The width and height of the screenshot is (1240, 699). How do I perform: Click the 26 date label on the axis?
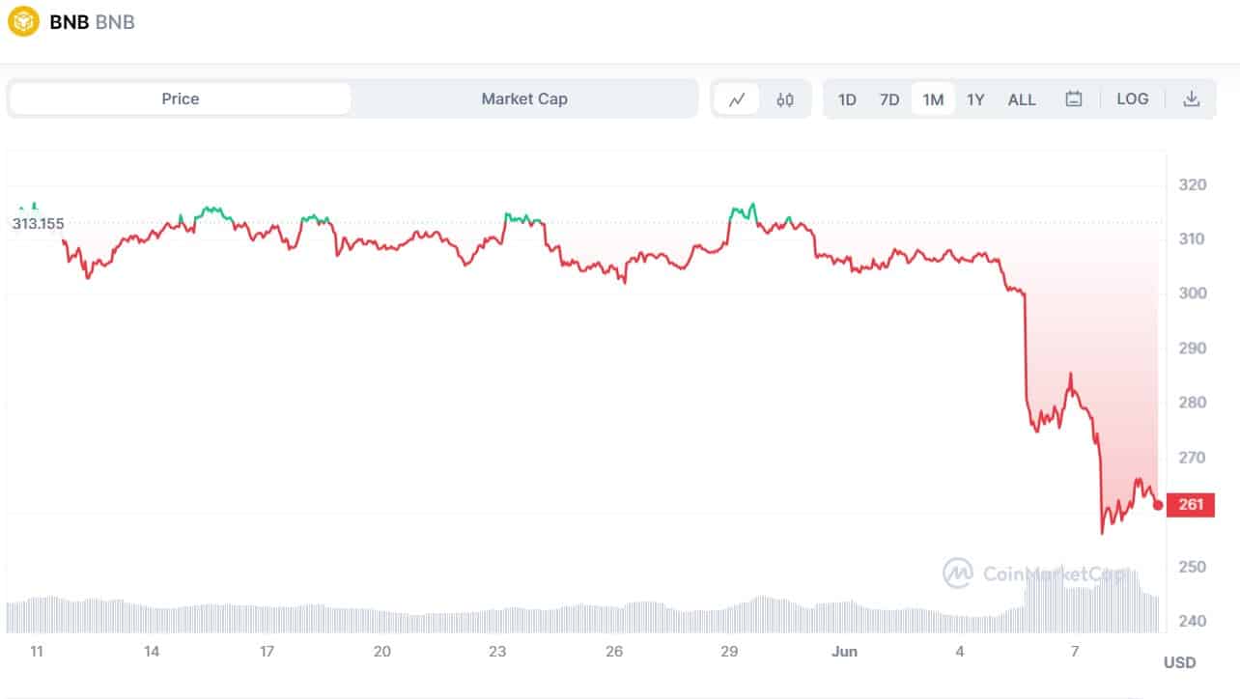pyautogui.click(x=614, y=652)
